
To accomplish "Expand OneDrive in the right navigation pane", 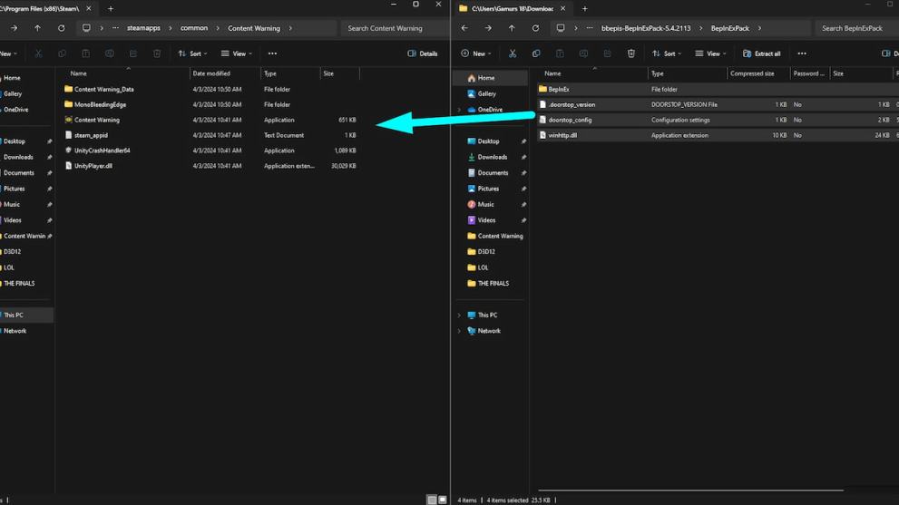I will (x=459, y=110).
